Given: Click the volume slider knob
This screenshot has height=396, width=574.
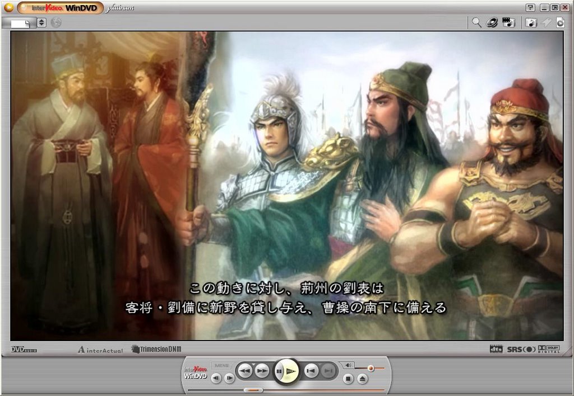Looking at the screenshot, I should (x=371, y=368).
